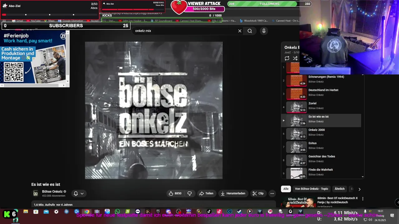Open the Mail app from taskbar
Image resolution: width=399 pixels, height=224 pixels.
(x=46, y=212)
